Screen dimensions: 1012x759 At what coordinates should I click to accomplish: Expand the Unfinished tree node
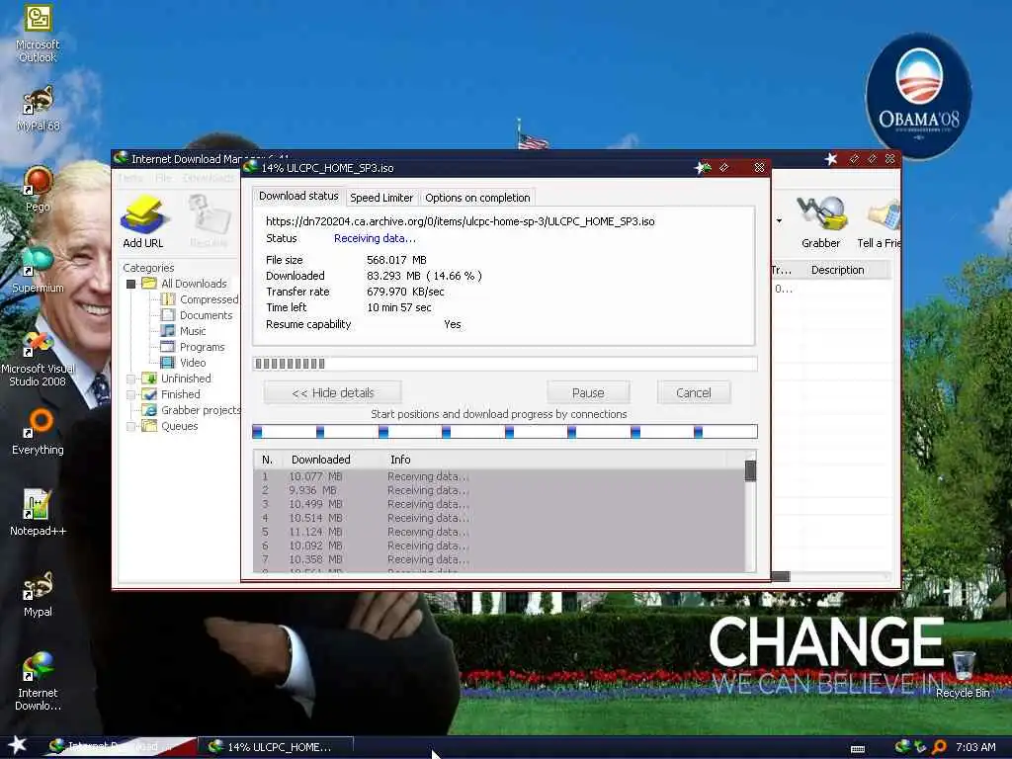(131, 379)
